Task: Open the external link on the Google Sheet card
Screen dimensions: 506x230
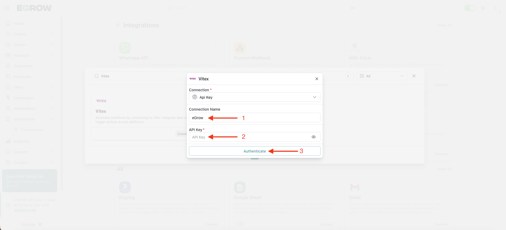Action: (331, 185)
